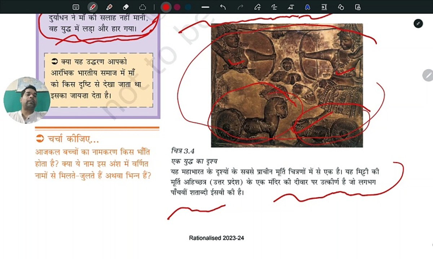Click the floating pen edit button
The height and width of the screenshot is (259, 433).
(x=428, y=76)
